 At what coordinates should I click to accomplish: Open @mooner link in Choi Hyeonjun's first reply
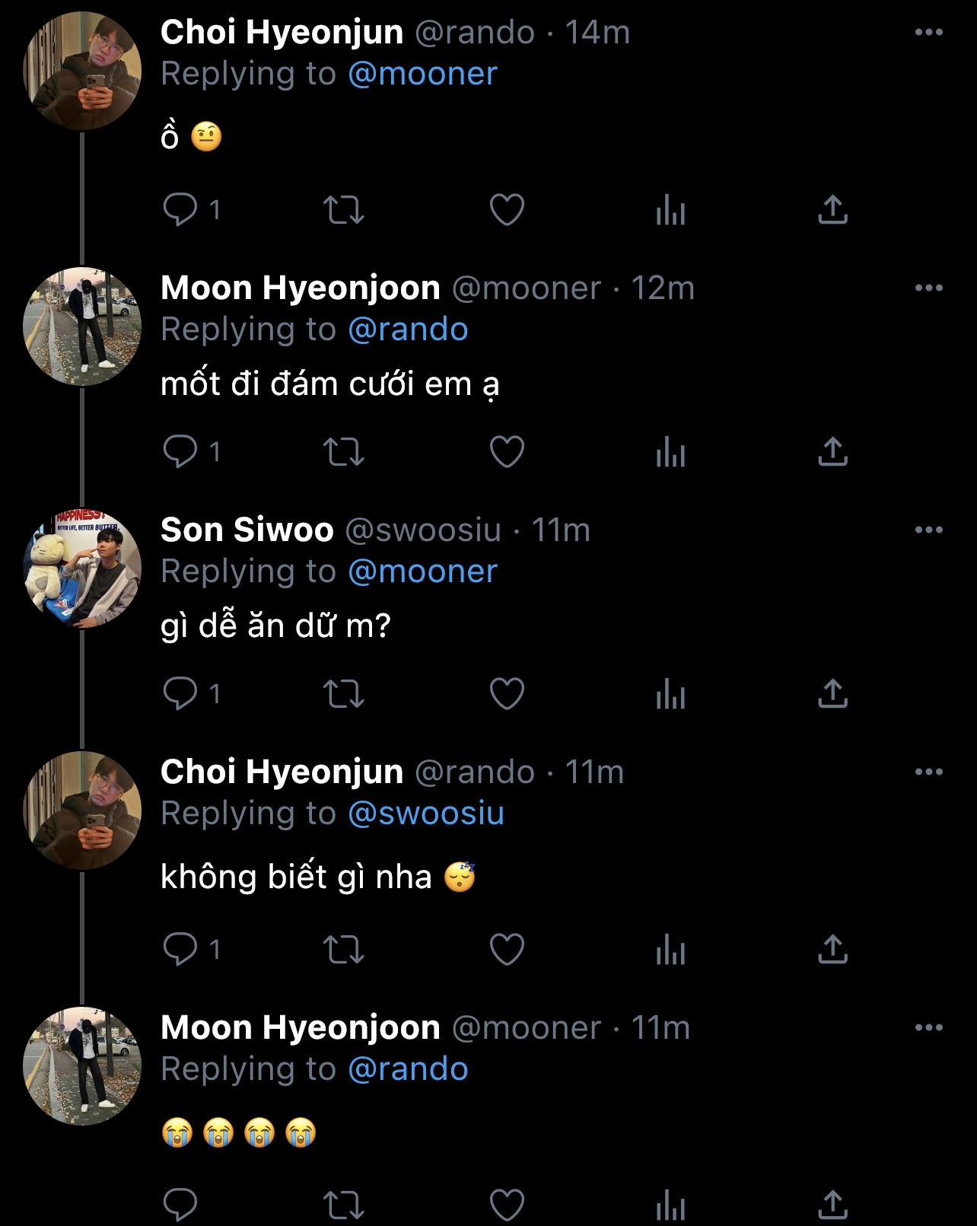point(422,74)
